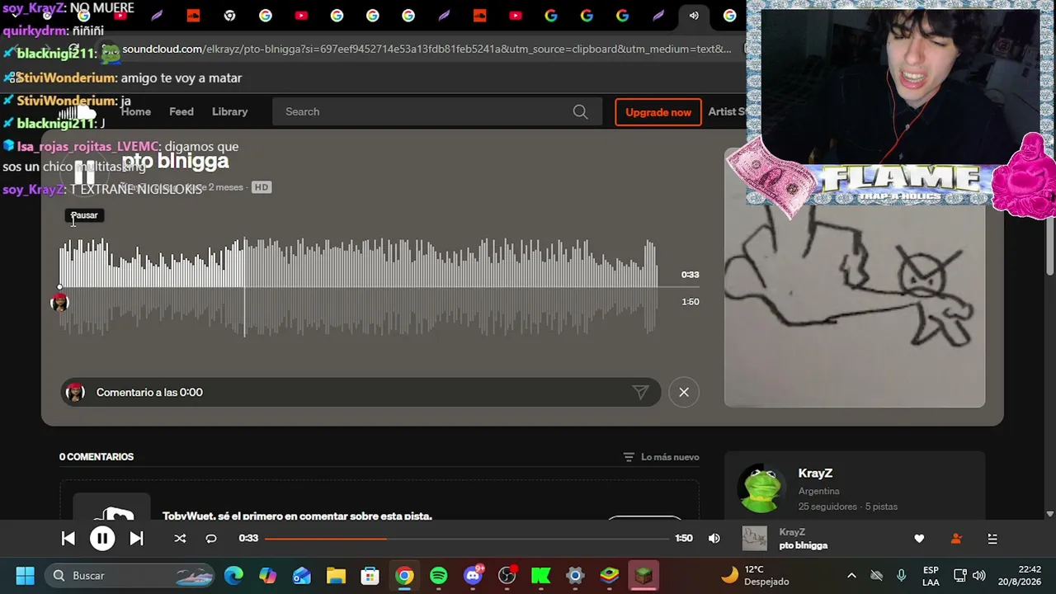Select the browser tab showing the speaker icon
The image size is (1056, 594).
point(694,16)
